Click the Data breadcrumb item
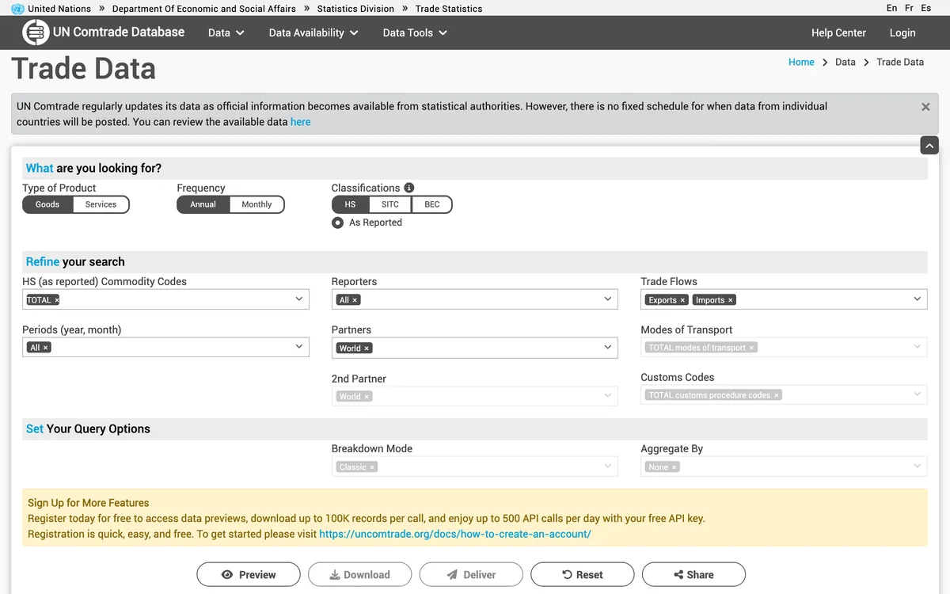 coord(845,62)
